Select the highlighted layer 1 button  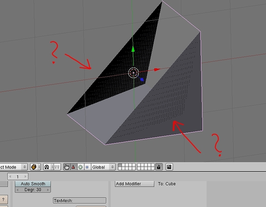point(120,165)
